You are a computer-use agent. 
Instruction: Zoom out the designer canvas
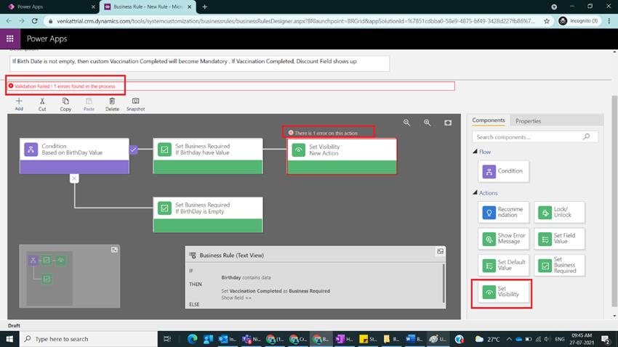406,123
